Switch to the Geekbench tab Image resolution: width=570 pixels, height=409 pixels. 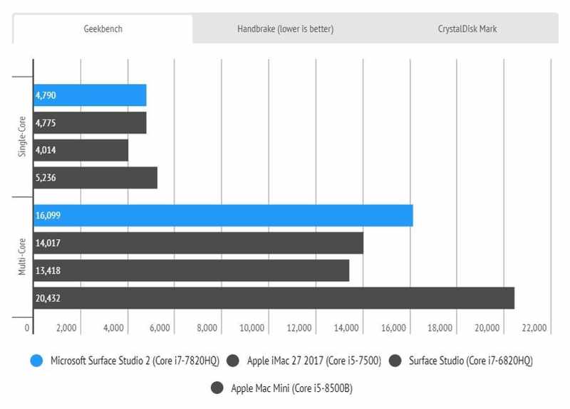coord(103,28)
